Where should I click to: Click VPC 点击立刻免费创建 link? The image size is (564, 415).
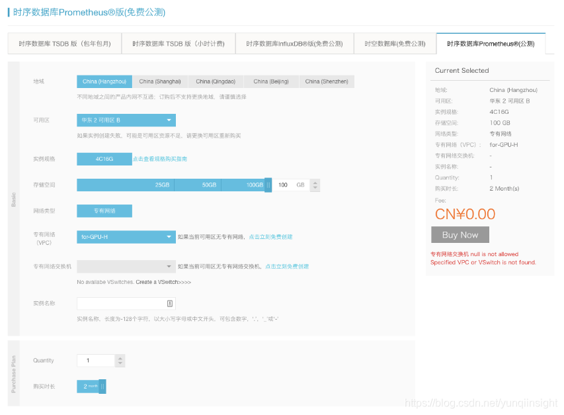[x=270, y=237]
